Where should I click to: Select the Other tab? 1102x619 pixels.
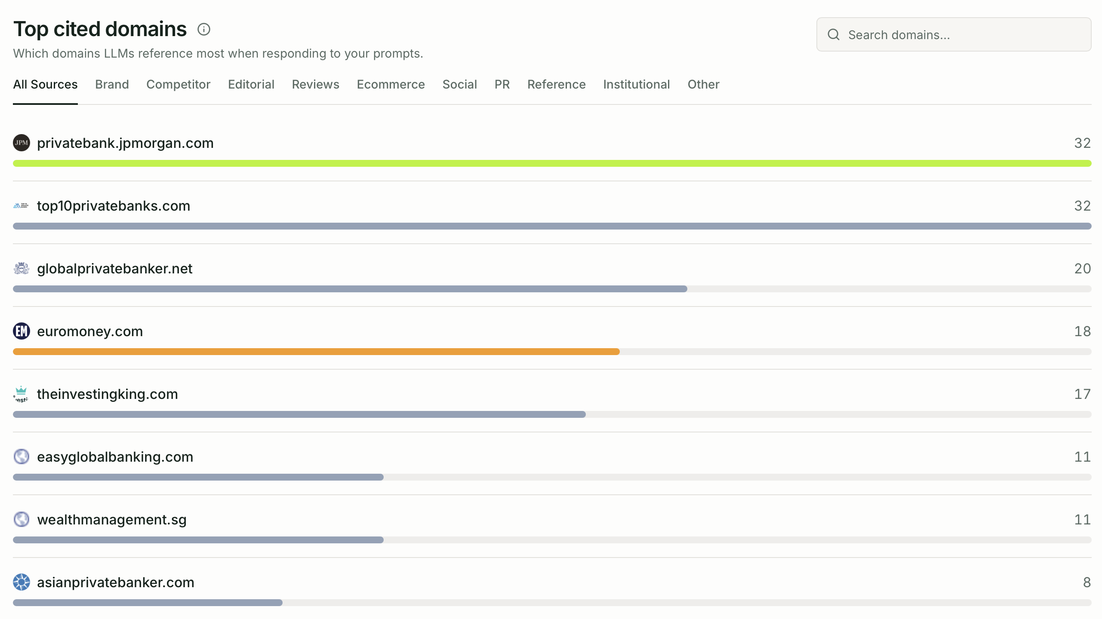pos(704,84)
